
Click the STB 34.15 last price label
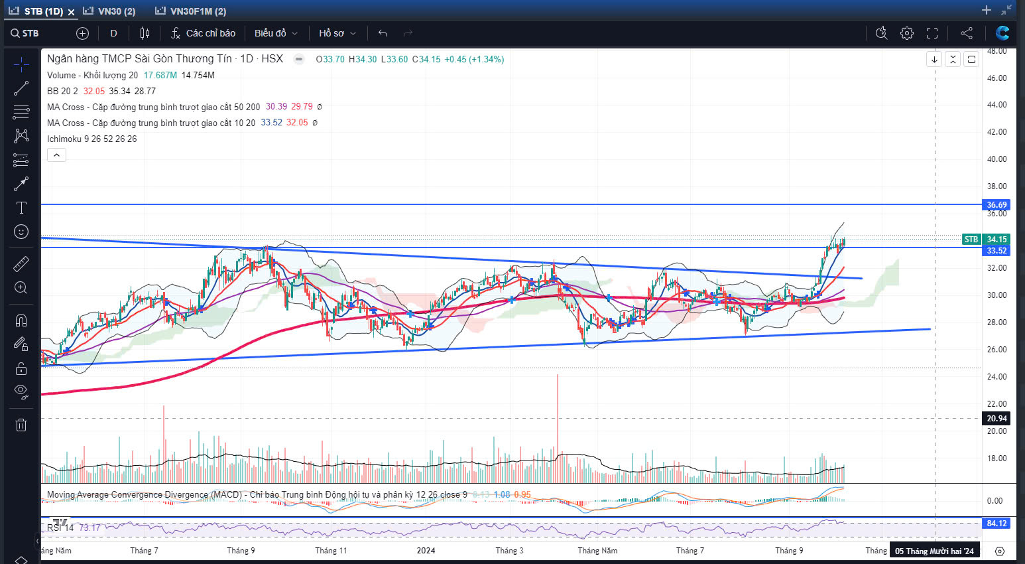pos(986,240)
